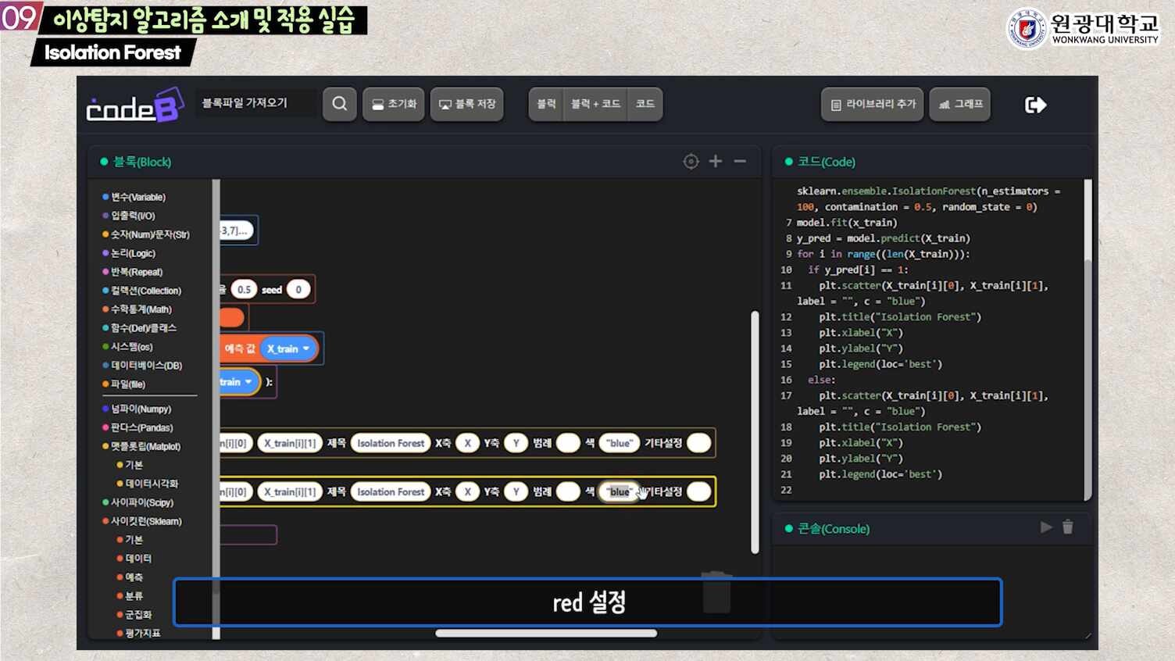The width and height of the screenshot is (1175, 661).
Task: Center the block workspace with target icon
Action: tap(691, 162)
